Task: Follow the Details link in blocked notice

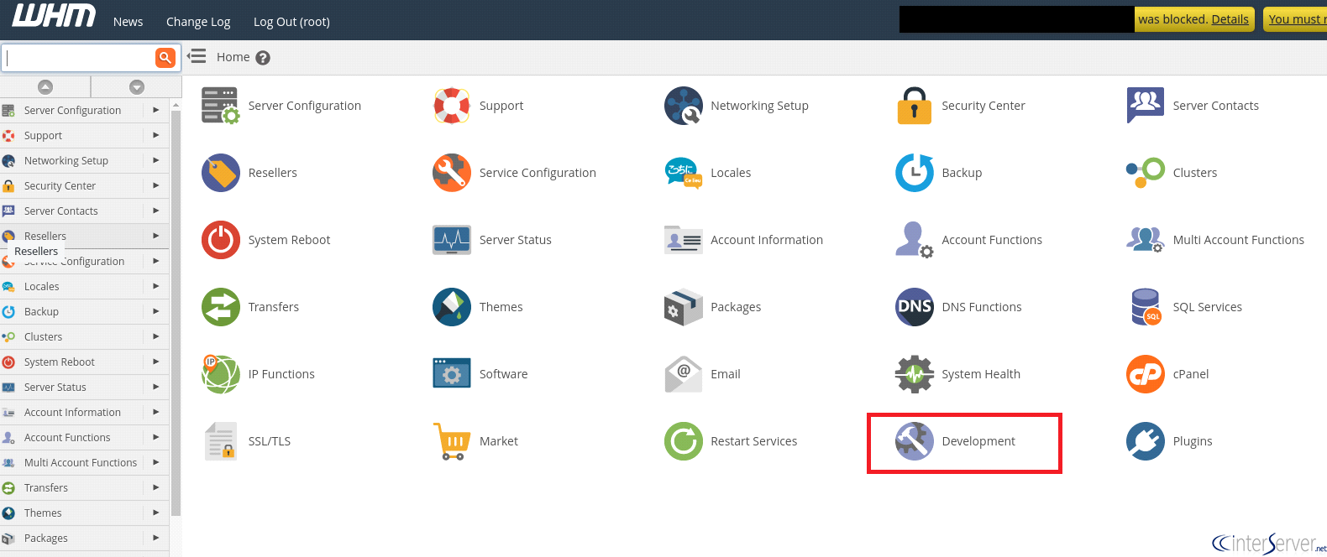Action: click(1230, 19)
